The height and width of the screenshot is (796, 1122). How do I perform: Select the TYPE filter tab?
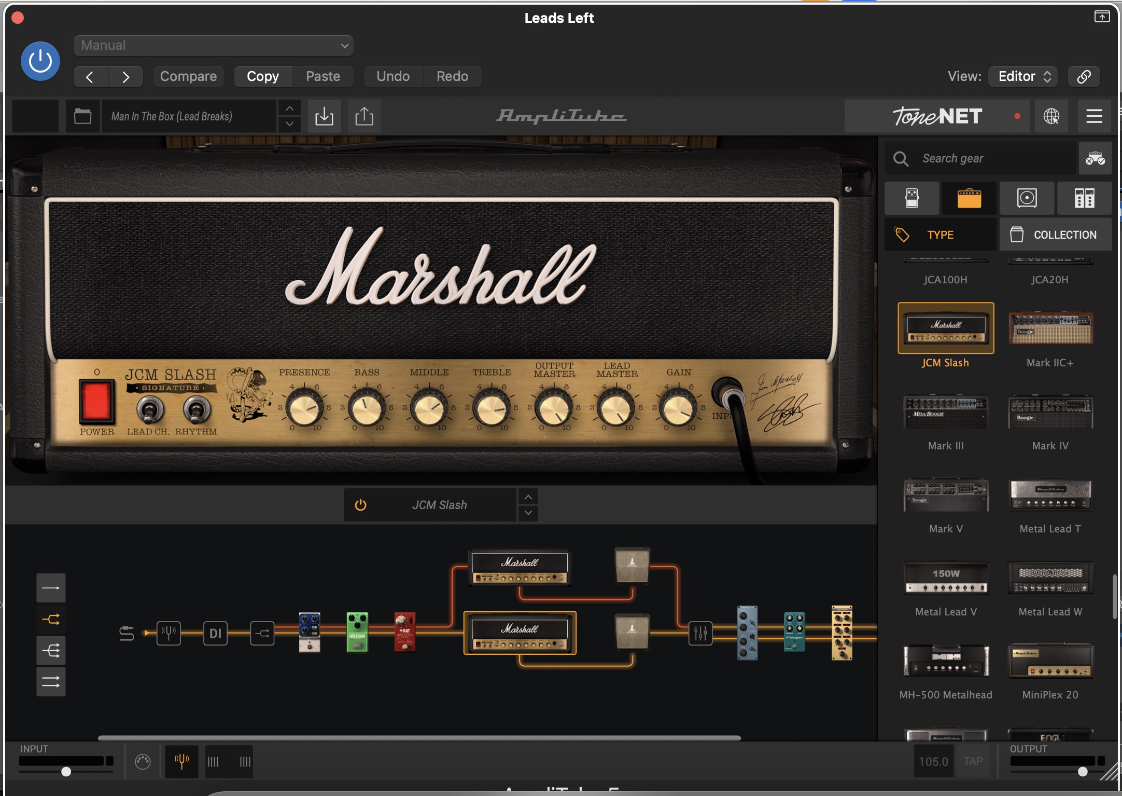(941, 235)
